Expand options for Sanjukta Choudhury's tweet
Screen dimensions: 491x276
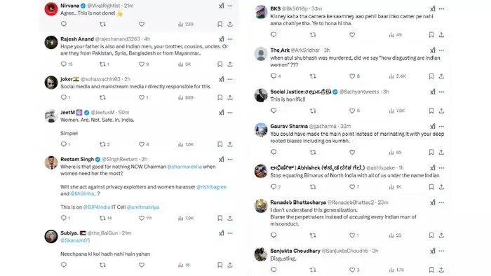pos(441,251)
